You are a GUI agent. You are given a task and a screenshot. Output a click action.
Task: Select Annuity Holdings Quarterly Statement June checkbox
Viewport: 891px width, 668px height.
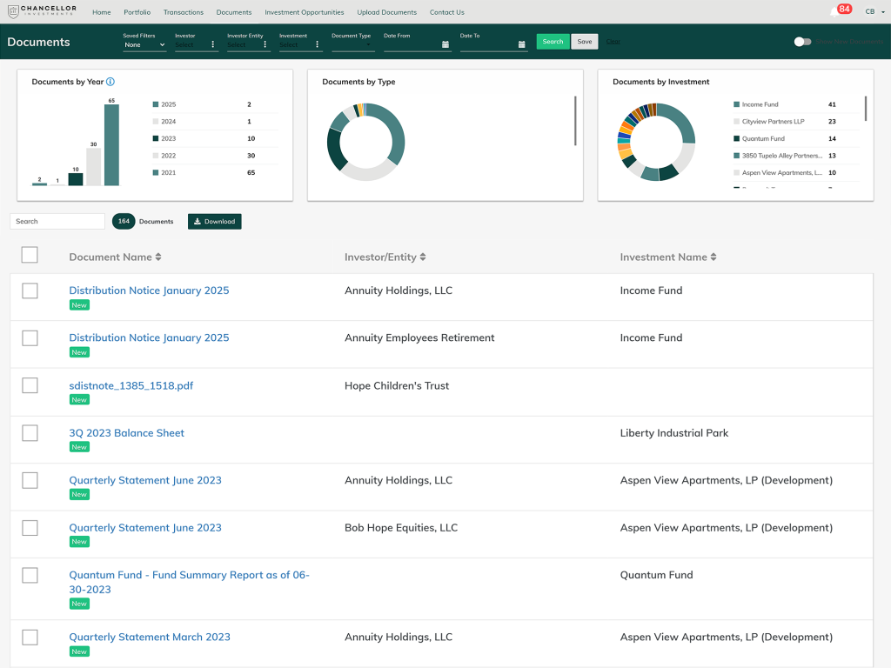click(30, 480)
